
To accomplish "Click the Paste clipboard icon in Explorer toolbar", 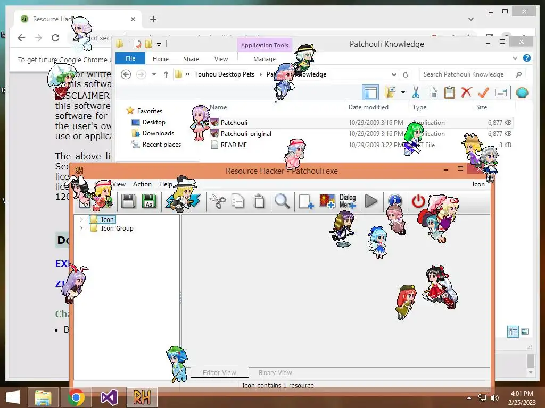I will (449, 92).
